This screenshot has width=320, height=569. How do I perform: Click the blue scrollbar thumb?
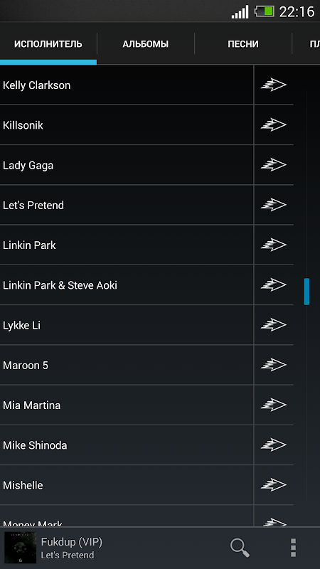[306, 292]
